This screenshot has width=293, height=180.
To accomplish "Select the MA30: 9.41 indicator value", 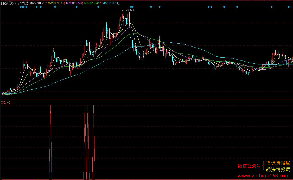I will (x=92, y=3).
